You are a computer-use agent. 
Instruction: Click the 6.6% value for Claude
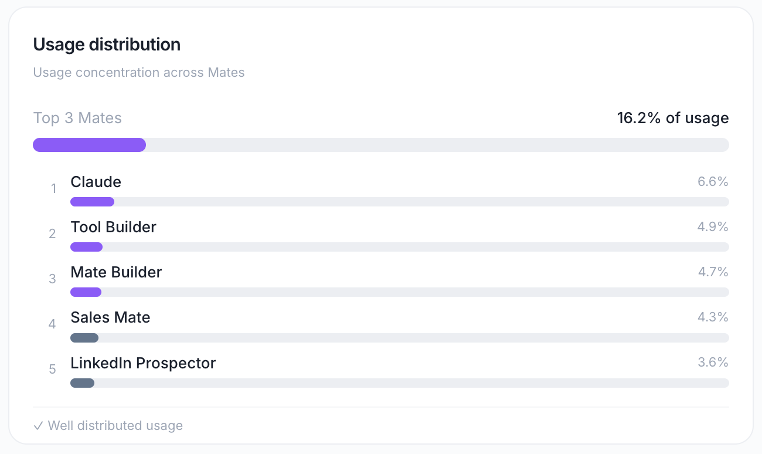(713, 182)
